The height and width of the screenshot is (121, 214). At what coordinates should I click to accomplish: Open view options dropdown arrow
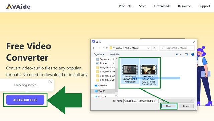pos(181,54)
